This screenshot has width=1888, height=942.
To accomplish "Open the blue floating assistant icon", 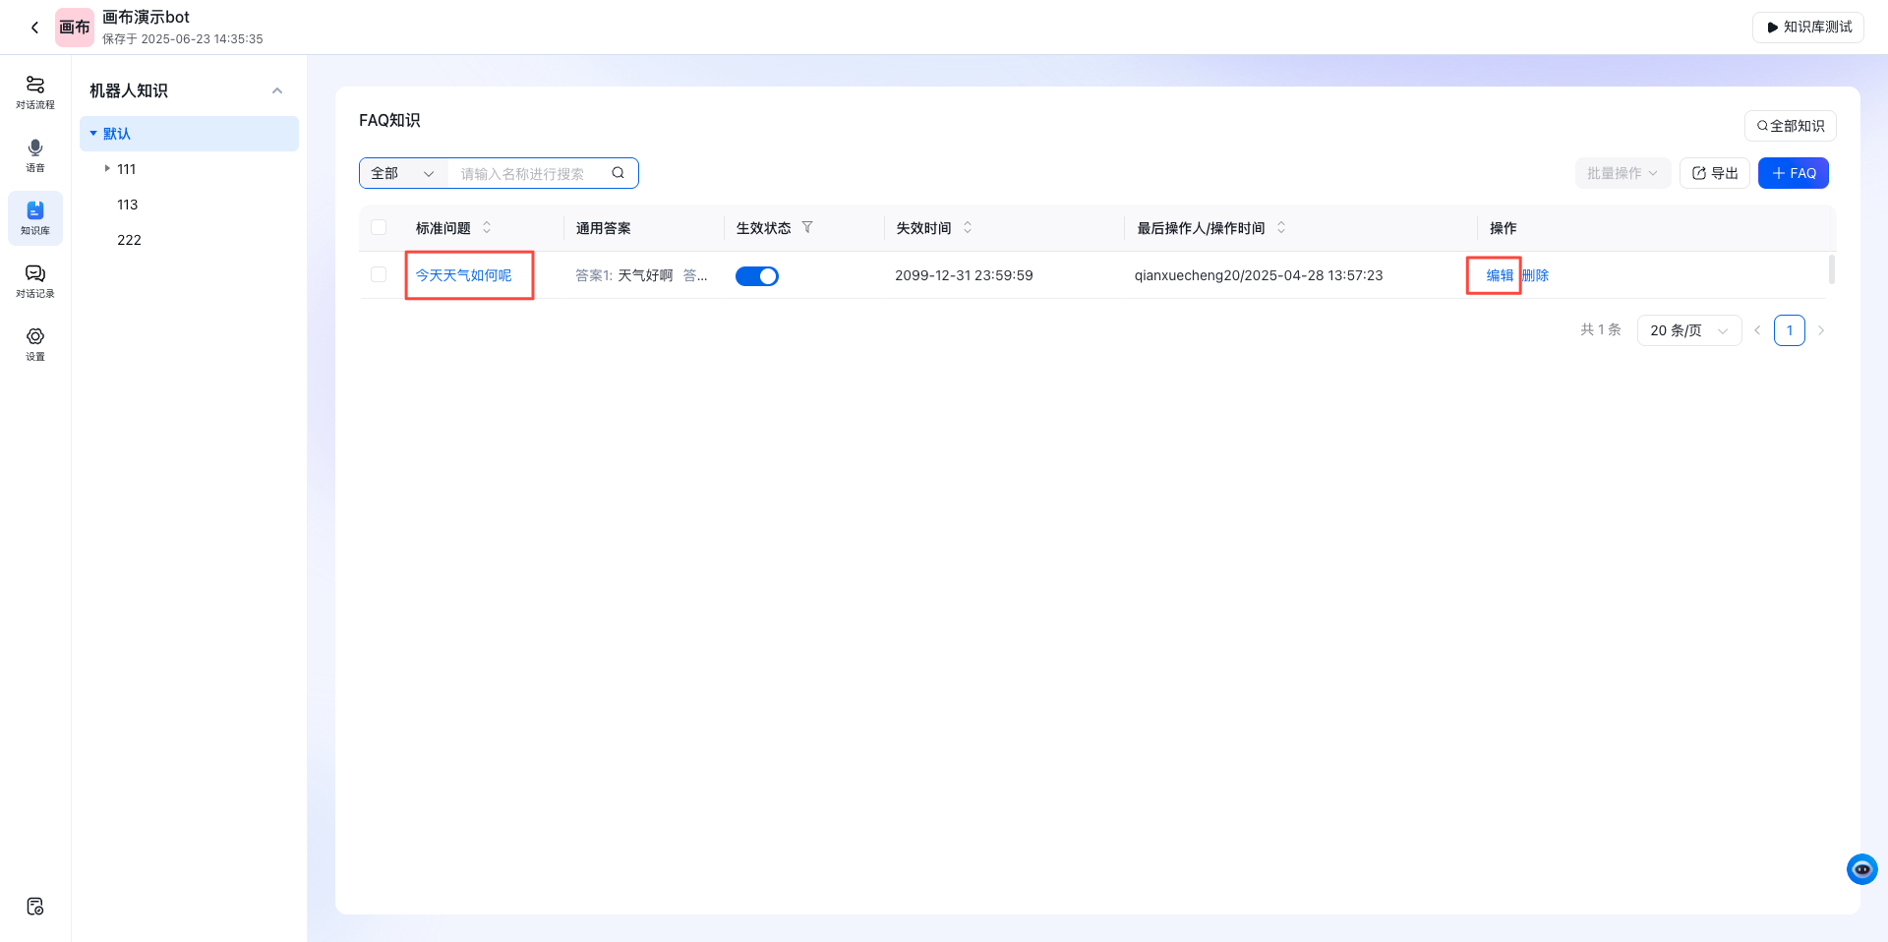I will 1861,869.
